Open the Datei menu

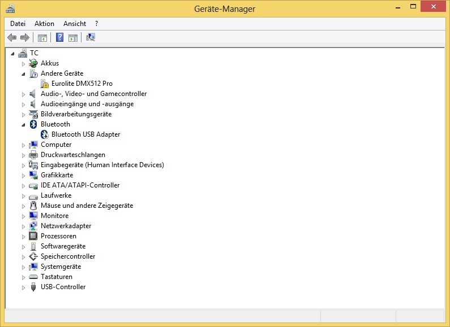coord(18,24)
